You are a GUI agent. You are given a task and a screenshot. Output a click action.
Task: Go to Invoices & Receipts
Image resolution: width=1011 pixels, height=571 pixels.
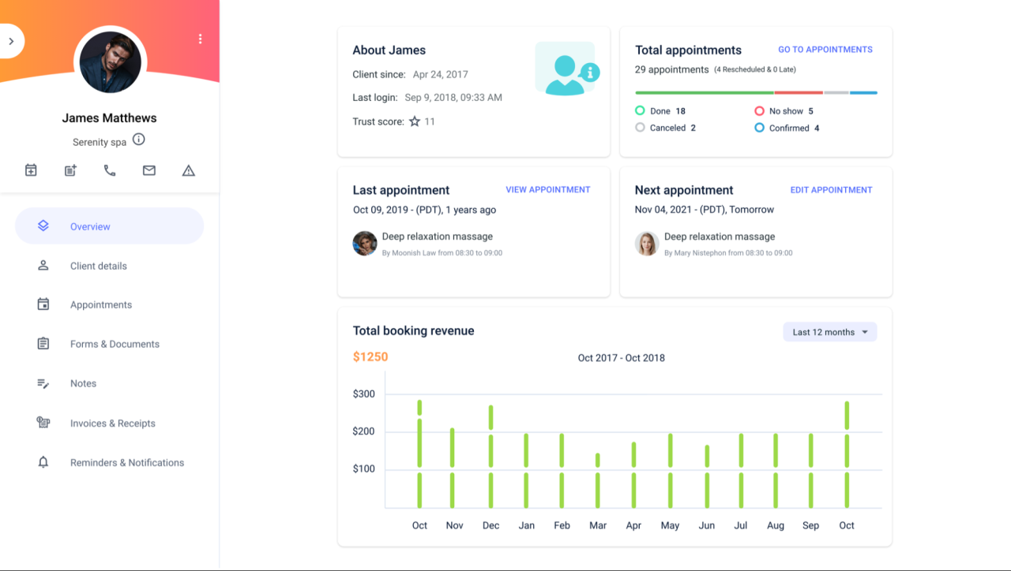[x=112, y=424]
